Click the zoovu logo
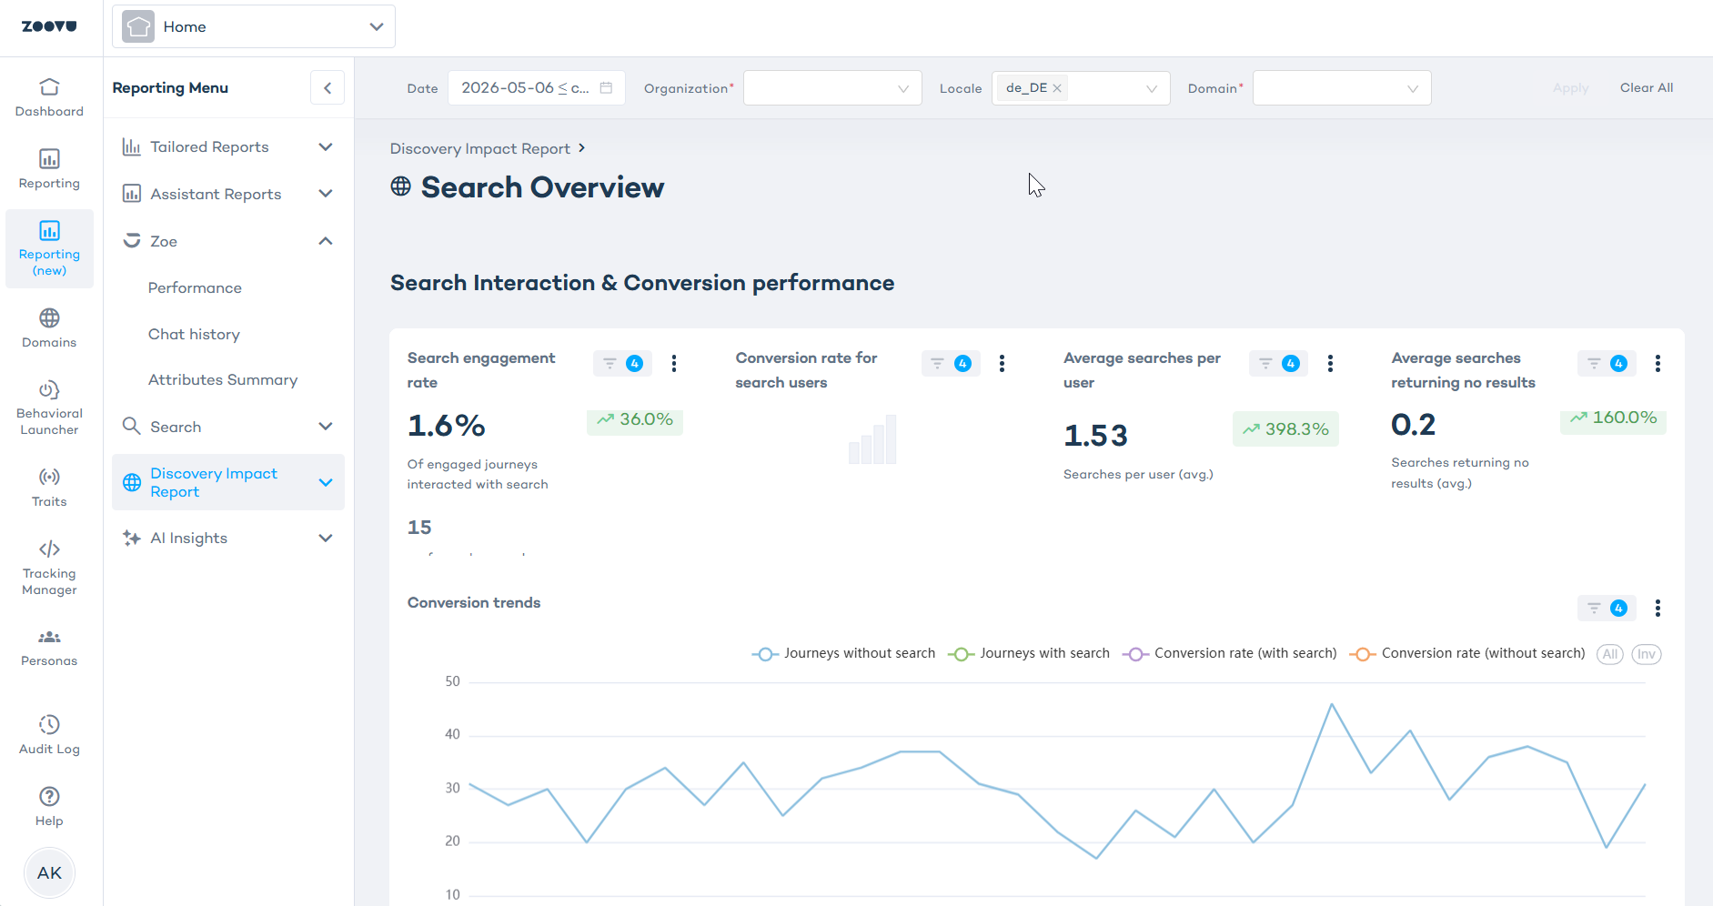The height and width of the screenshot is (906, 1713). click(49, 26)
